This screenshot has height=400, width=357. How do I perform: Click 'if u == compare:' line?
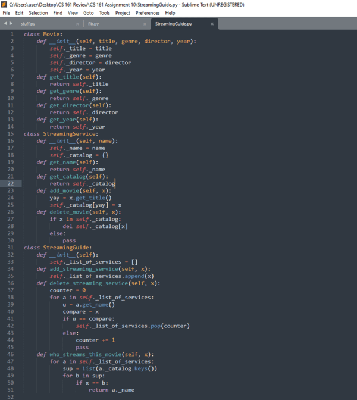click(89, 319)
